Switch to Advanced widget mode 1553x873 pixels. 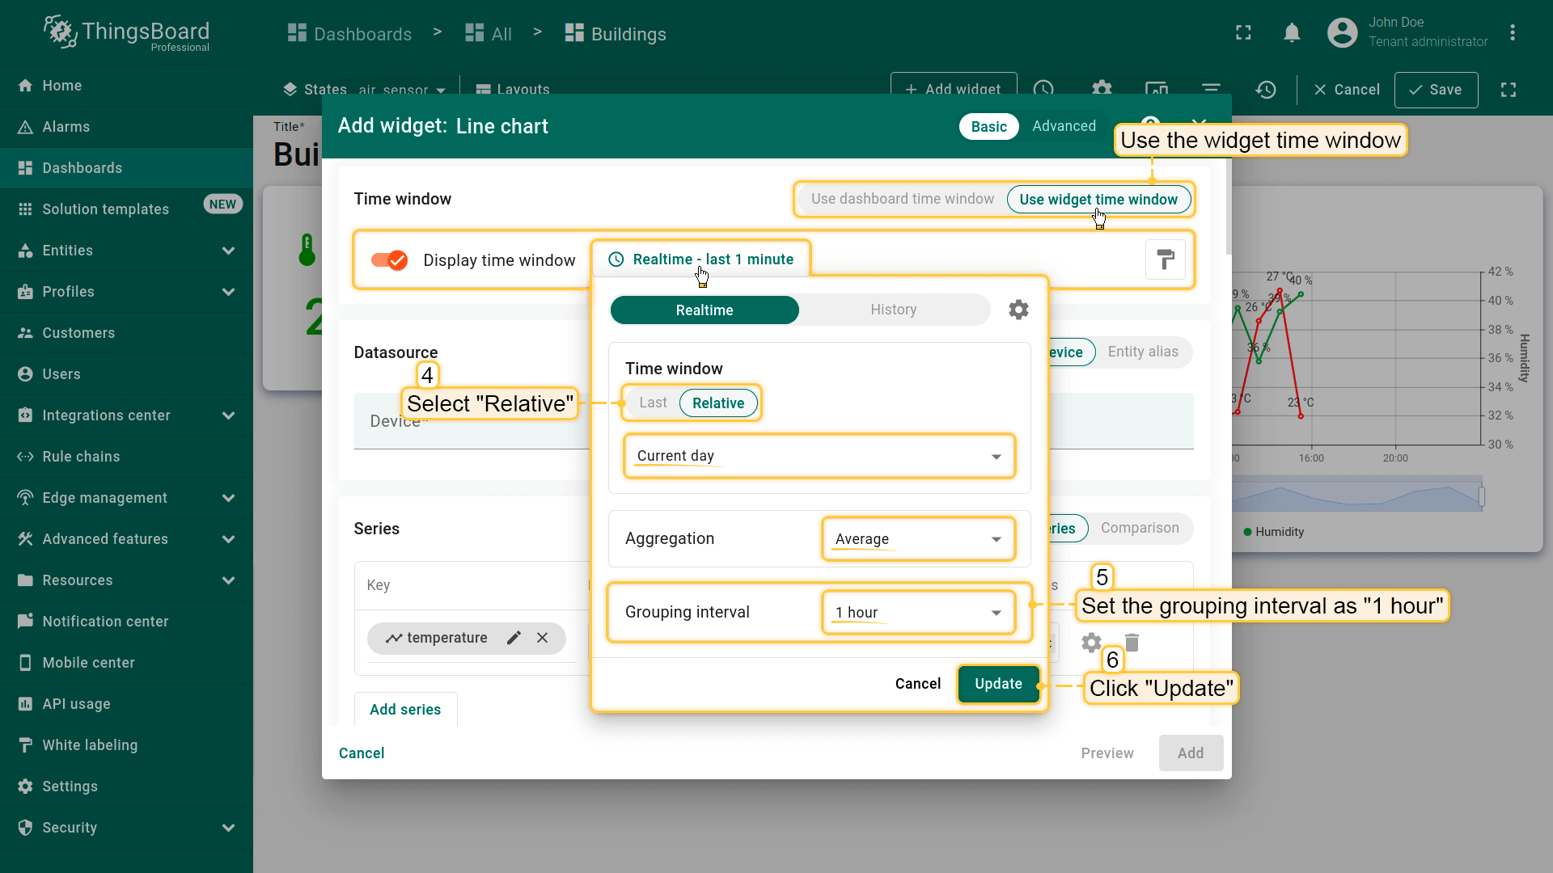tap(1064, 126)
